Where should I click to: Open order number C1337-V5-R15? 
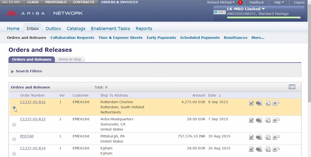pyautogui.click(x=33, y=119)
